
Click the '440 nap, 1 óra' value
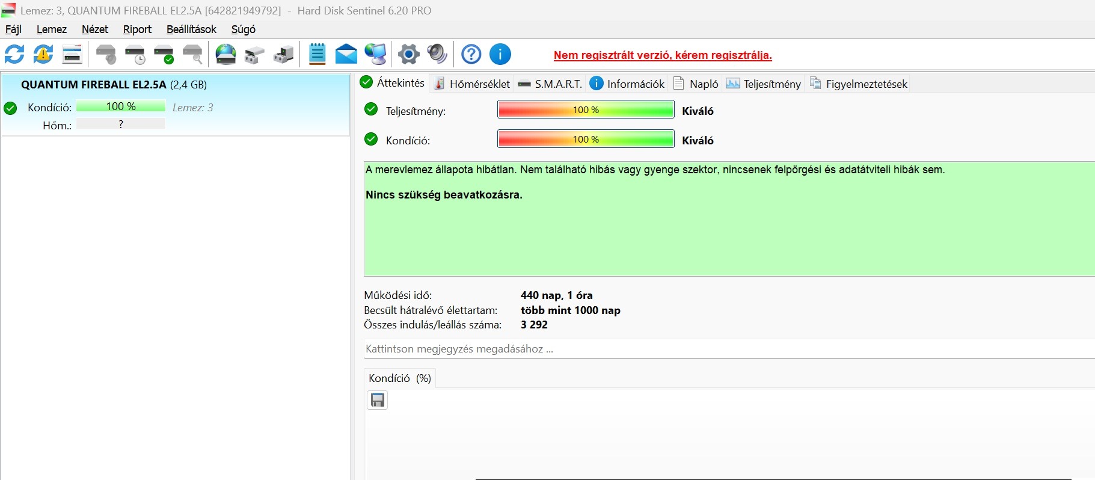[557, 295]
